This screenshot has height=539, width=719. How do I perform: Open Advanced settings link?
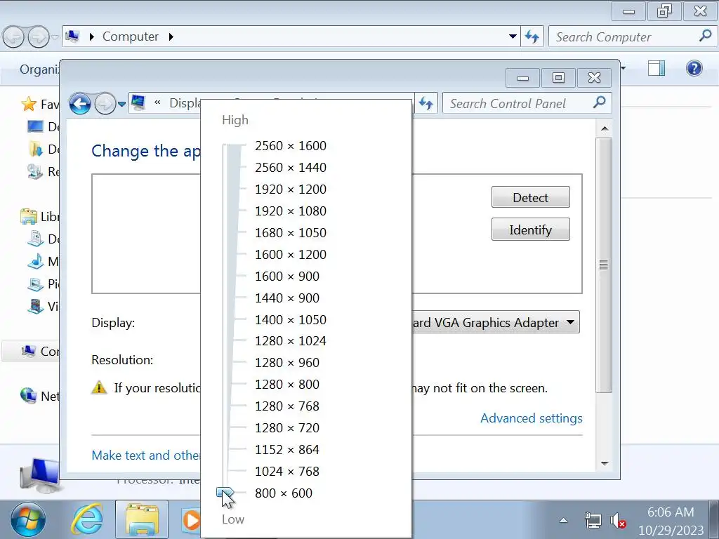point(532,418)
